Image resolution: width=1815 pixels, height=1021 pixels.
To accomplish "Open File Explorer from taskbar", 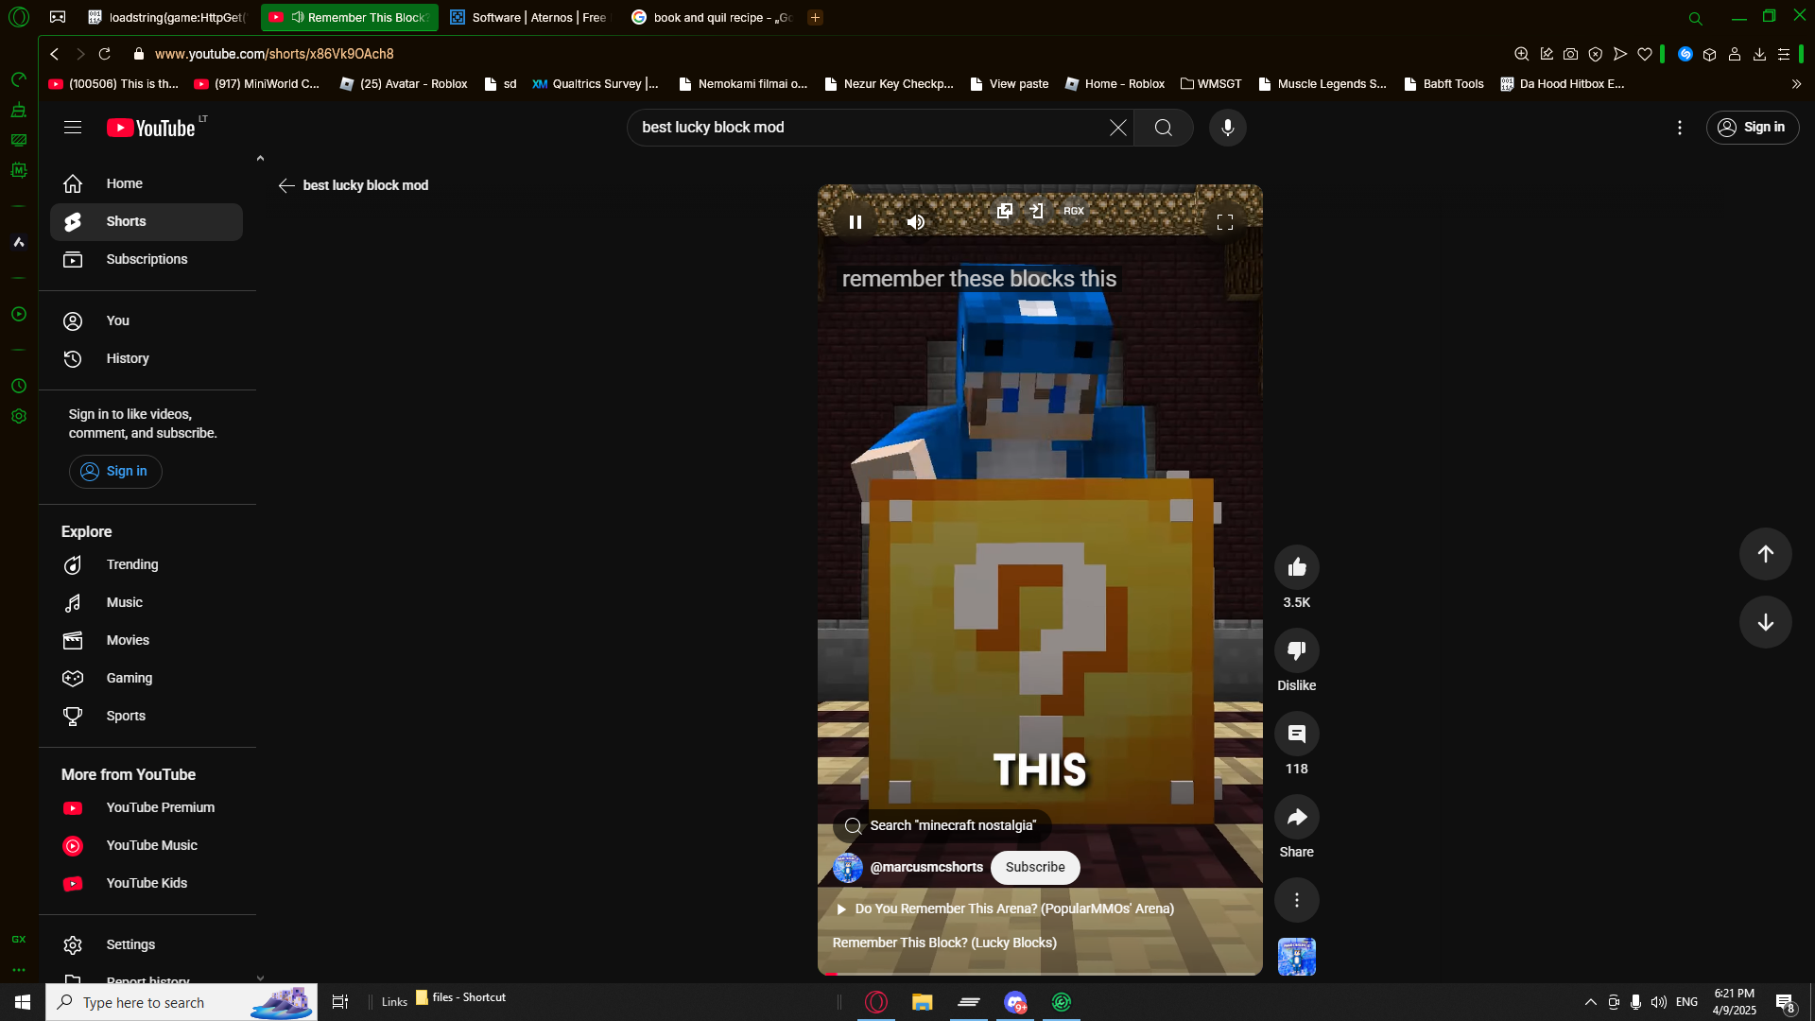I will point(923,1002).
